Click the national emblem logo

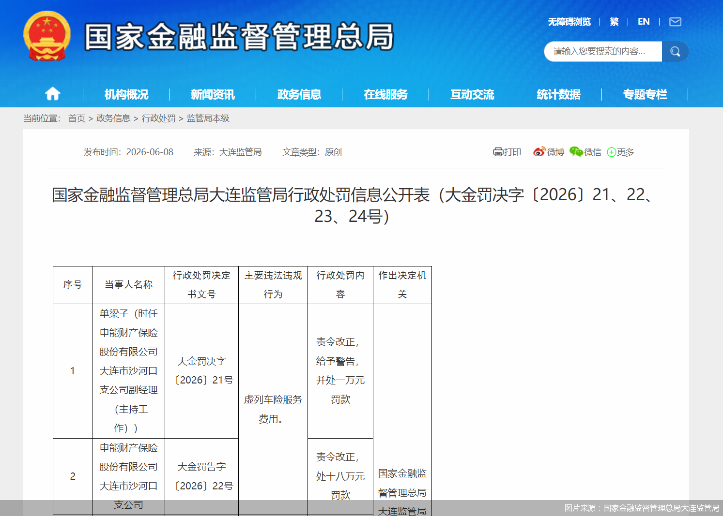(x=47, y=36)
